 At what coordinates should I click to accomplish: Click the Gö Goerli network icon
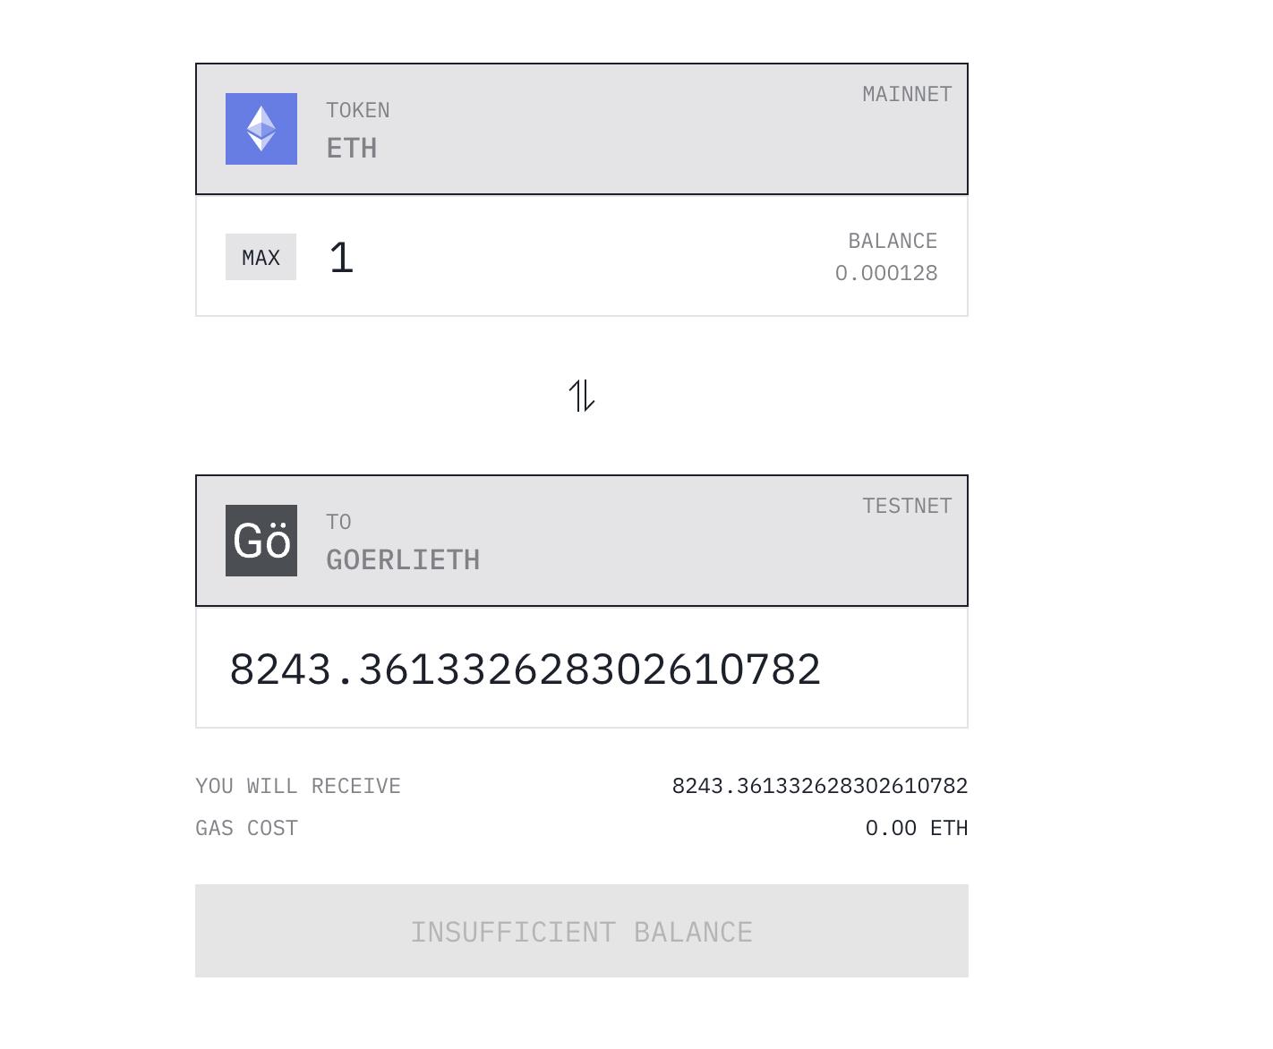261,541
